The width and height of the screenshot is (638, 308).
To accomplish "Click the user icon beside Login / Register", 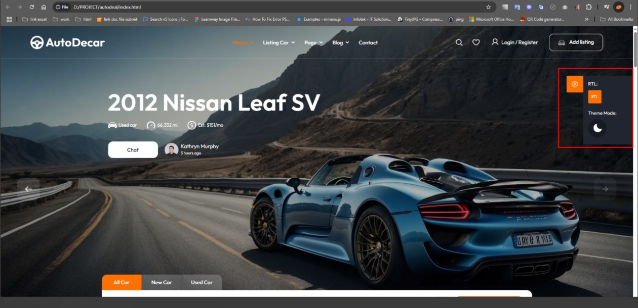I will pos(495,42).
